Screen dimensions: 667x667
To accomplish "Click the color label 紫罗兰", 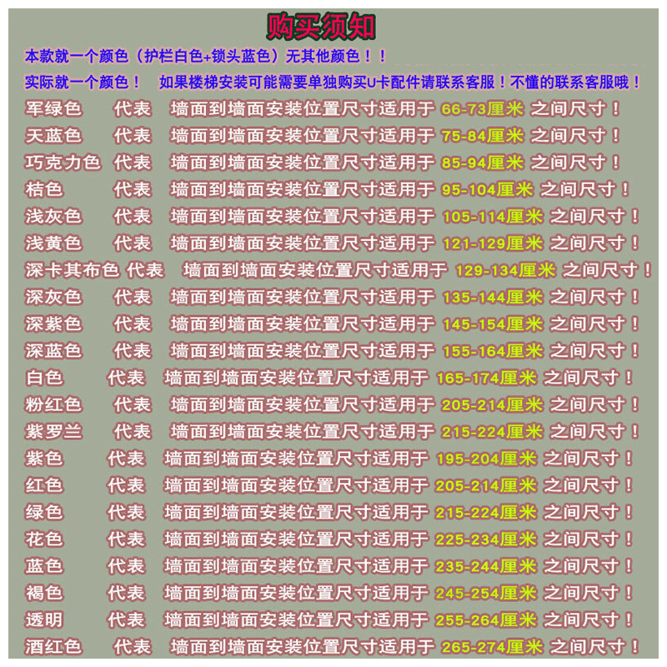I will tap(53, 431).
